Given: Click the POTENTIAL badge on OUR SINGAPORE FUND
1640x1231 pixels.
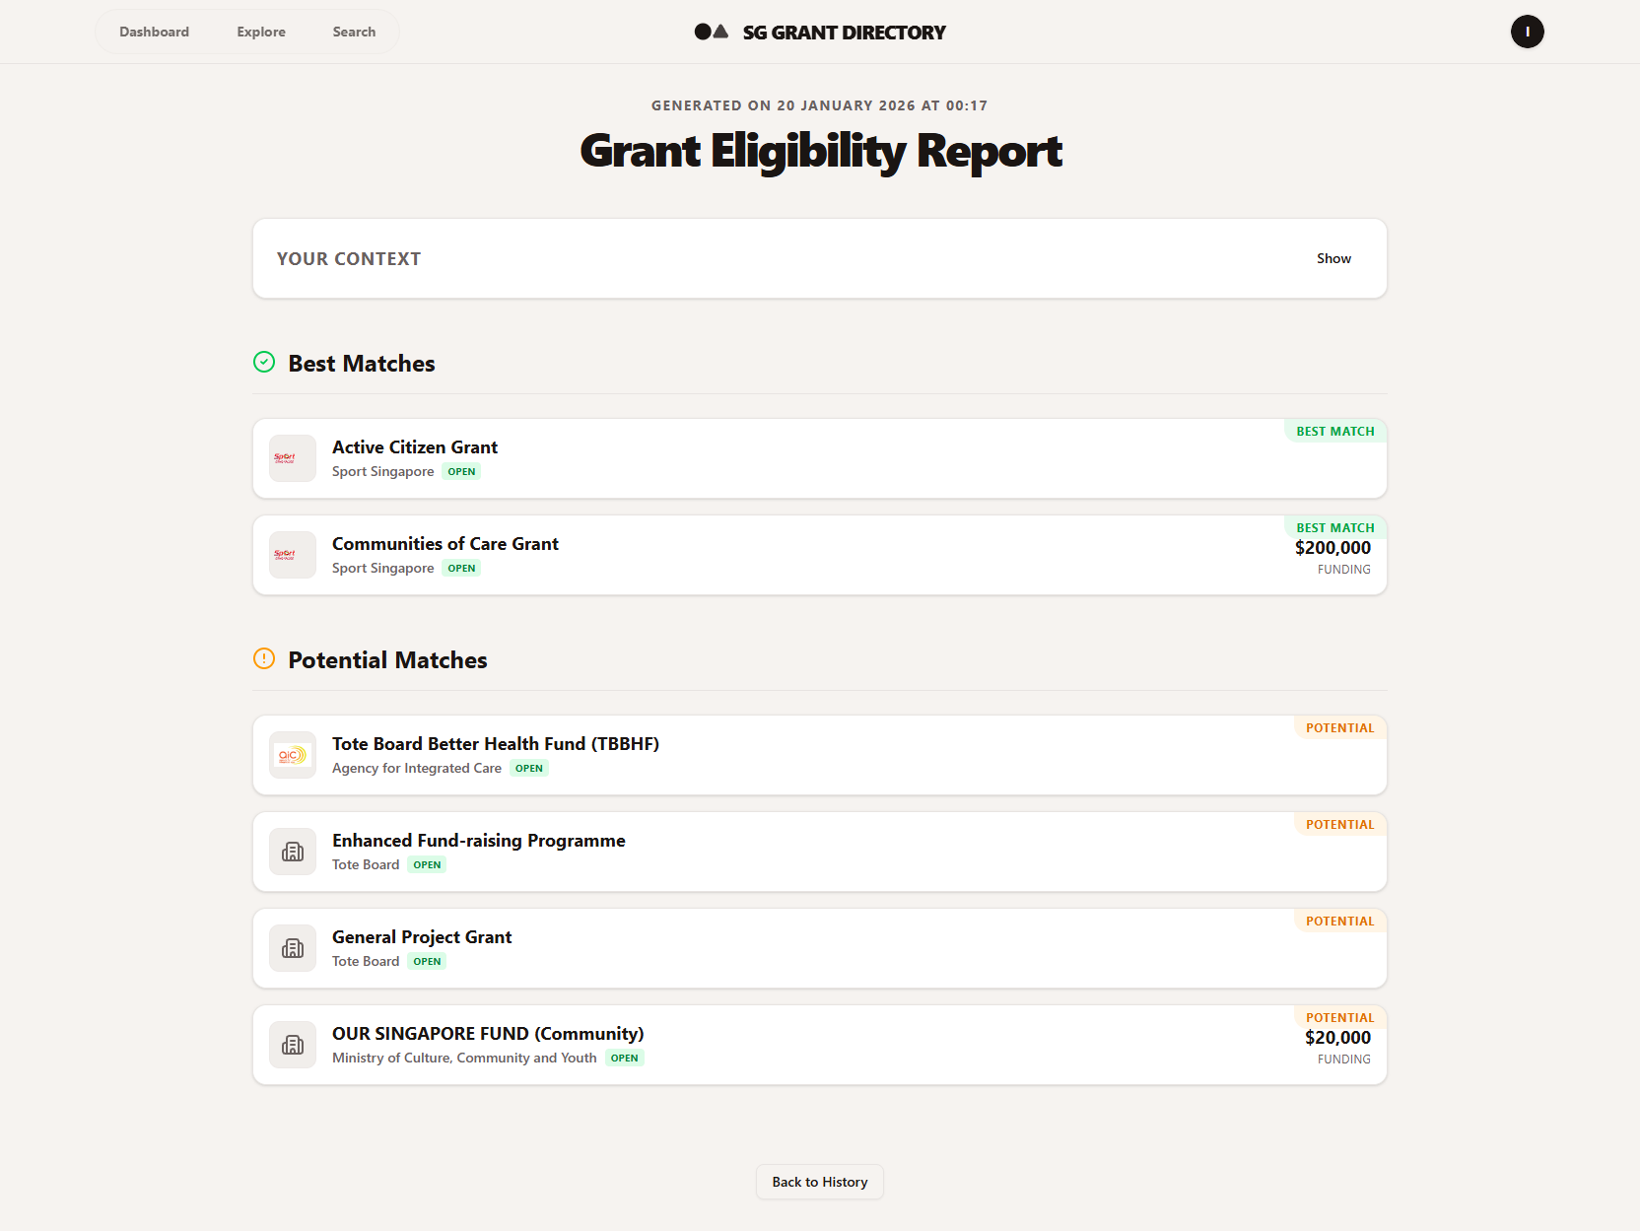Looking at the screenshot, I should [x=1340, y=1017].
